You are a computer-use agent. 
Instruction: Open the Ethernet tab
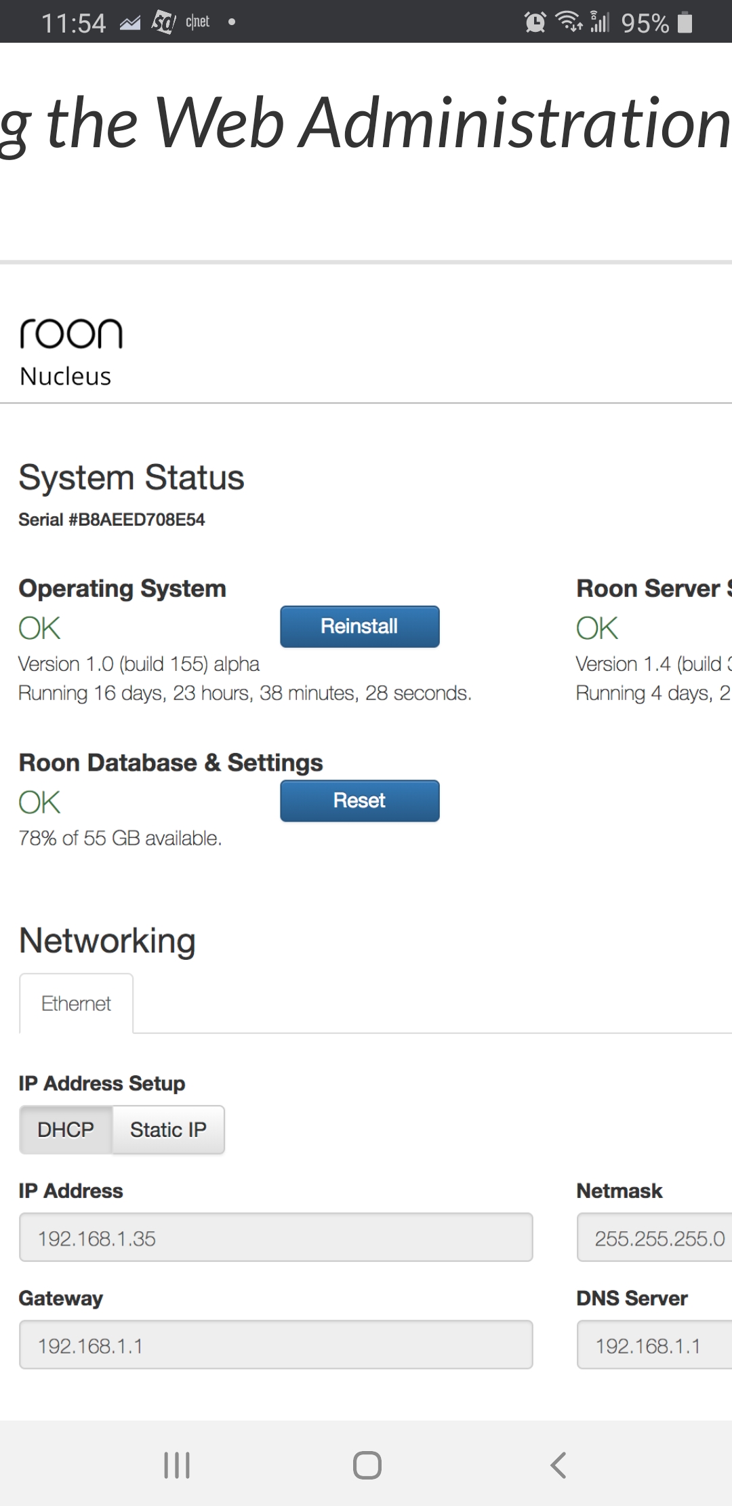76,1003
